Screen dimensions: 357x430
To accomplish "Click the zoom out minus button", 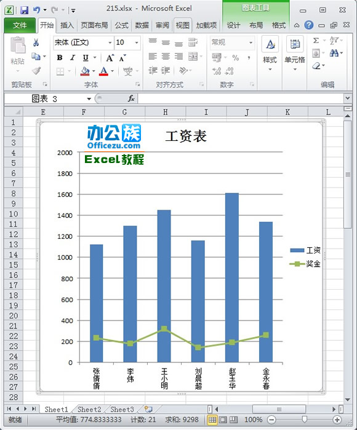I will (271, 420).
